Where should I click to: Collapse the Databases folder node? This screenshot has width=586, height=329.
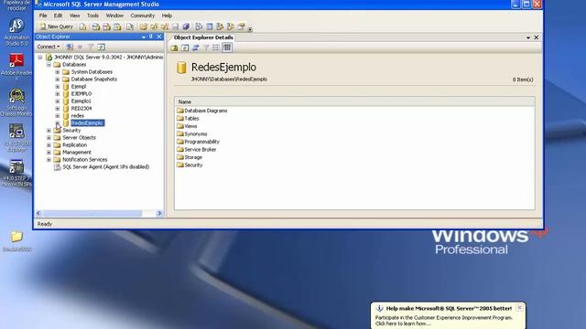(49, 65)
